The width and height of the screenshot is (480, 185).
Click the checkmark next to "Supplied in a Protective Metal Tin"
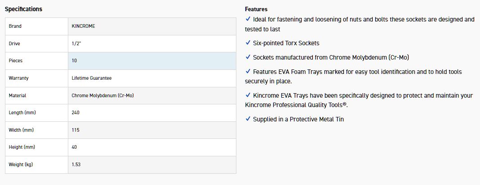coord(248,119)
